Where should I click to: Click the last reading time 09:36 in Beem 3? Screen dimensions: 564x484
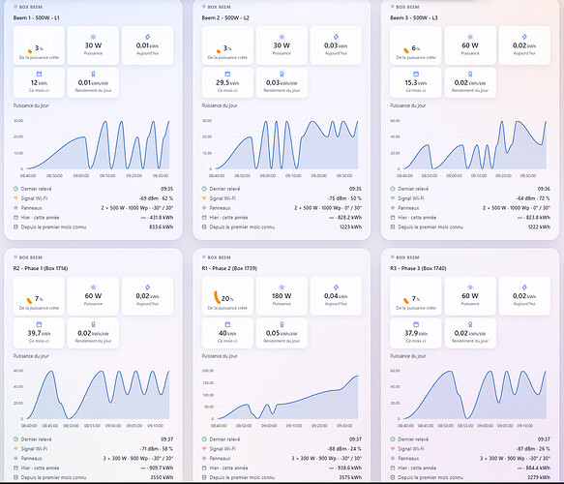click(544, 189)
